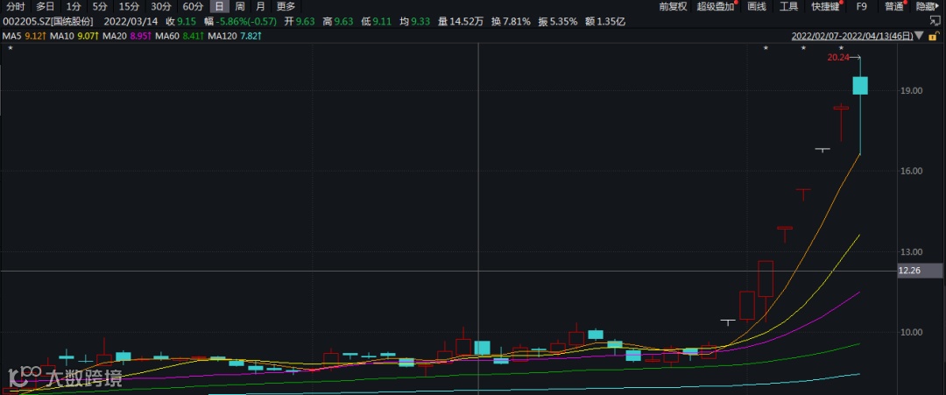Click the closing price 收 9.15
The width and height of the screenshot is (946, 395).
pos(180,22)
